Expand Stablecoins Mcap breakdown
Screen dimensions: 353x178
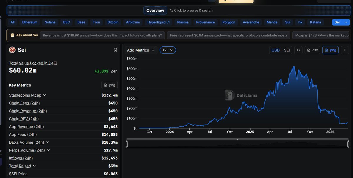click(45, 95)
